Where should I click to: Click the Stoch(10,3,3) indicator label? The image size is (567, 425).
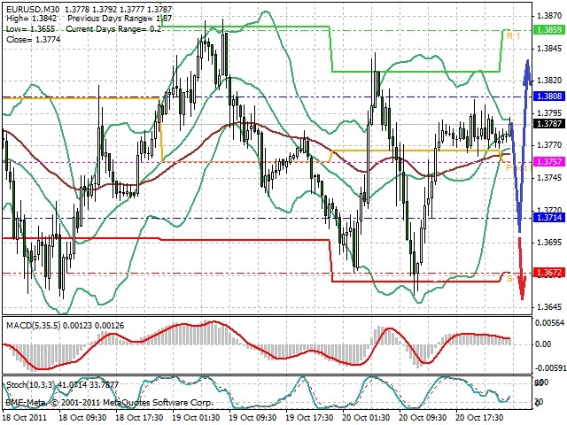(31, 385)
